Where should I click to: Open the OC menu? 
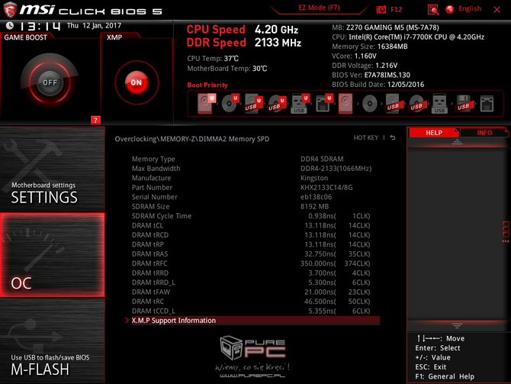[53, 255]
